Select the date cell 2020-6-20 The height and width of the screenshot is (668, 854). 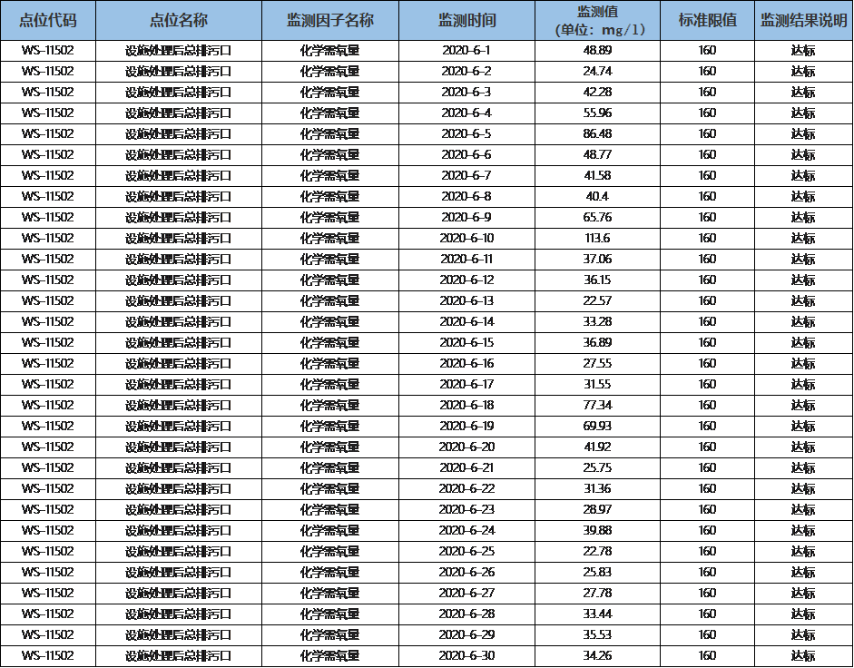click(466, 447)
